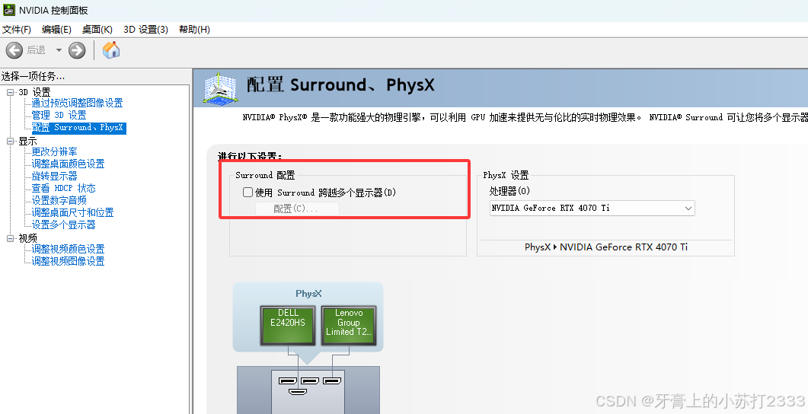Click the Surround PhysX header icon
The image size is (808, 414).
(220, 88)
